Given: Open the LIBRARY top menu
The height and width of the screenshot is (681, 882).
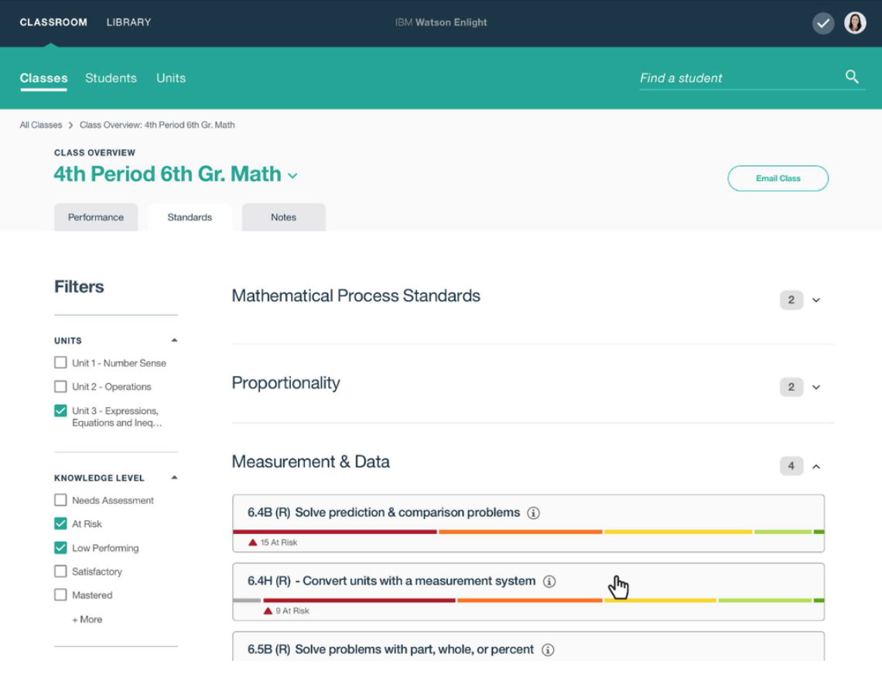Looking at the screenshot, I should click(x=128, y=22).
